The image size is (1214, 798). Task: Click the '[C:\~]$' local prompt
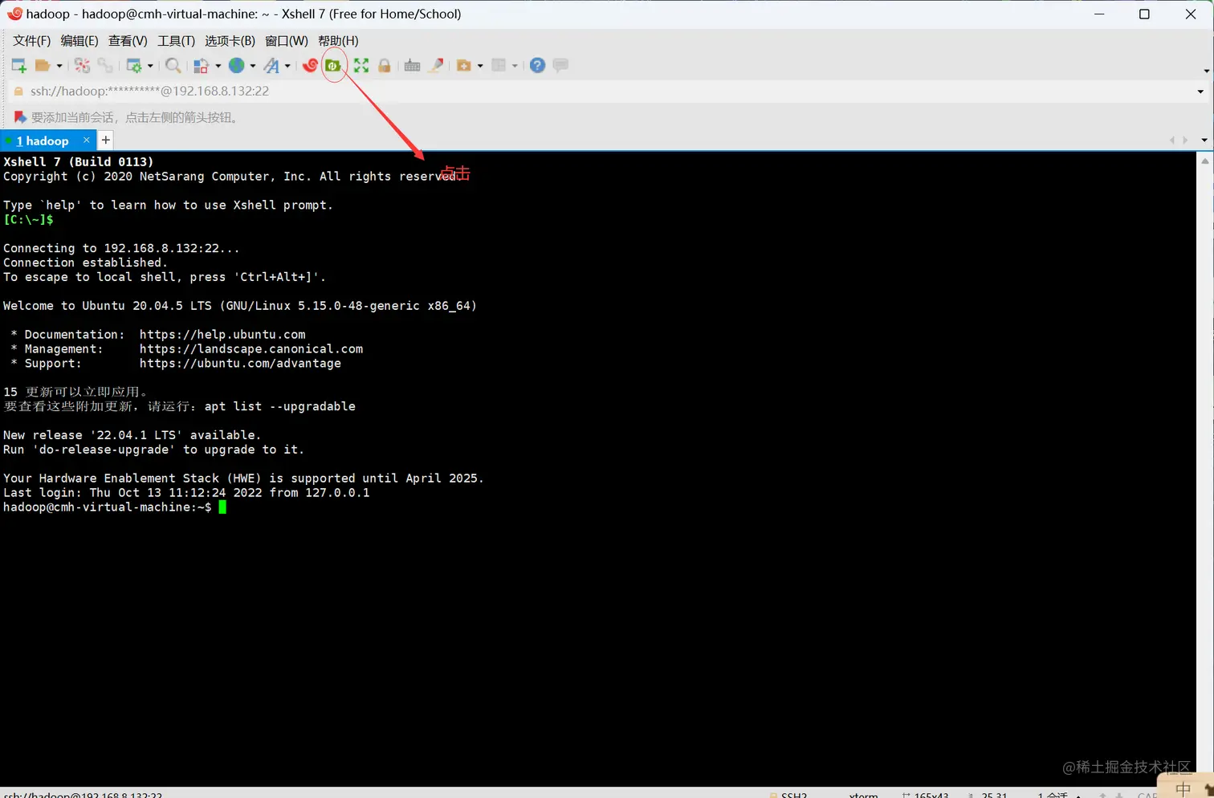tap(28, 219)
